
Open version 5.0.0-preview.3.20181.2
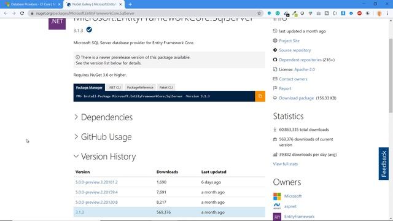pos(96,182)
